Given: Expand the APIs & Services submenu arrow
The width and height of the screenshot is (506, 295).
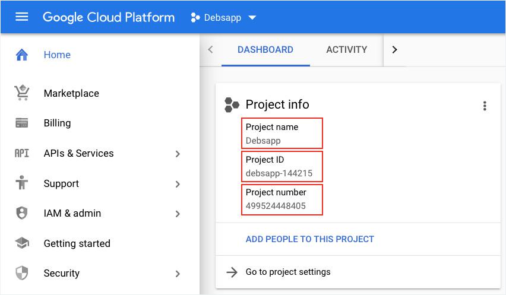Looking at the screenshot, I should click(x=178, y=154).
